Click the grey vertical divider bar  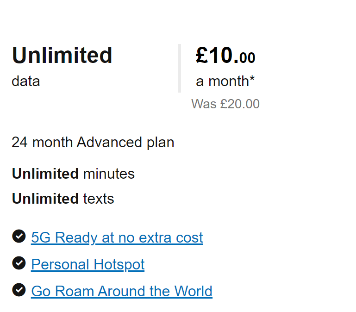[180, 68]
